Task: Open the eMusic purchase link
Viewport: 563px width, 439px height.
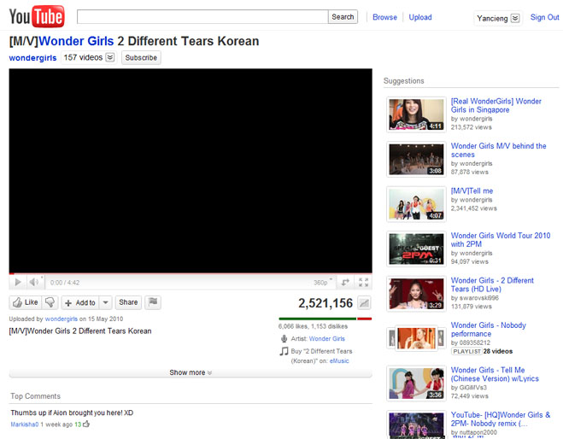Action: [x=339, y=360]
